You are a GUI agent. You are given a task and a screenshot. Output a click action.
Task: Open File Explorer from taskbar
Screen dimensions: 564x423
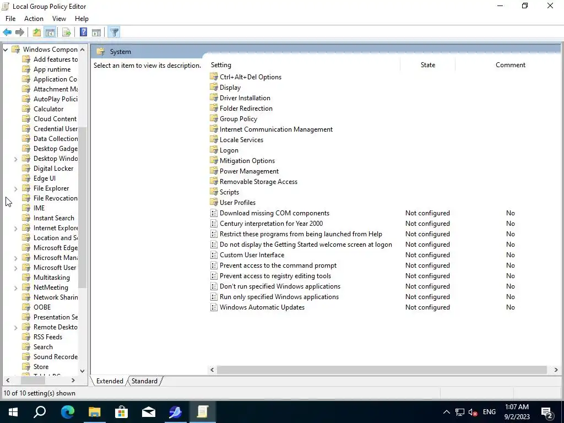pos(94,412)
